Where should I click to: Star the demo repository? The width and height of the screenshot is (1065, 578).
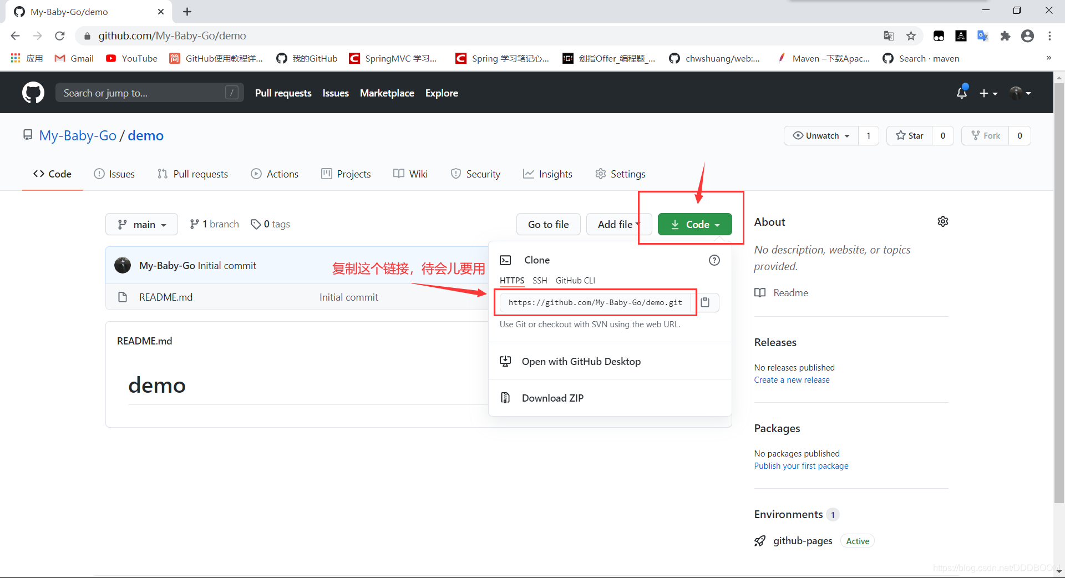(910, 135)
